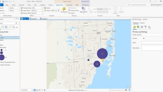Image resolution: width=163 pixels, height=92 pixels.
Task: Click the Label input field
Action: click(152, 43)
